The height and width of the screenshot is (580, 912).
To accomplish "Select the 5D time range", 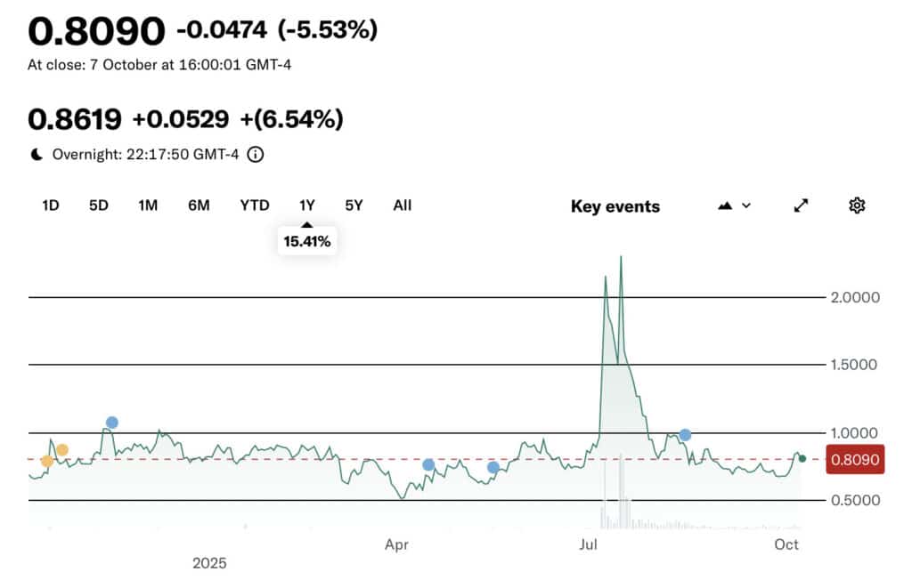I will point(98,205).
